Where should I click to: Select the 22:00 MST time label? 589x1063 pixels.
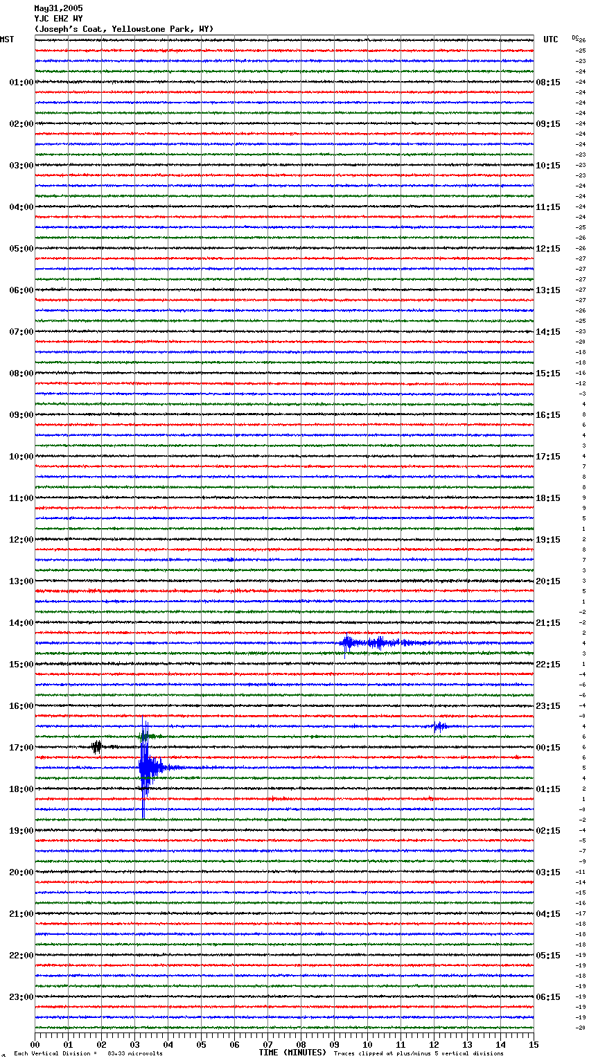[x=21, y=956]
